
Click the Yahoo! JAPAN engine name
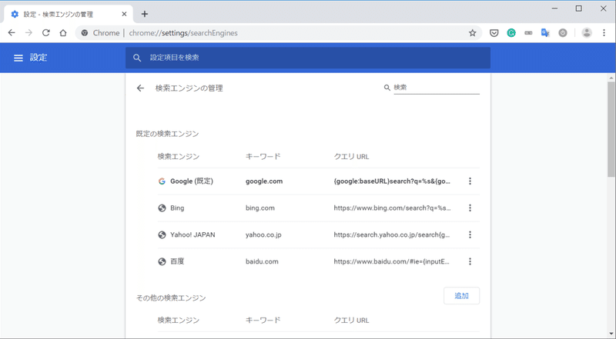(x=192, y=234)
